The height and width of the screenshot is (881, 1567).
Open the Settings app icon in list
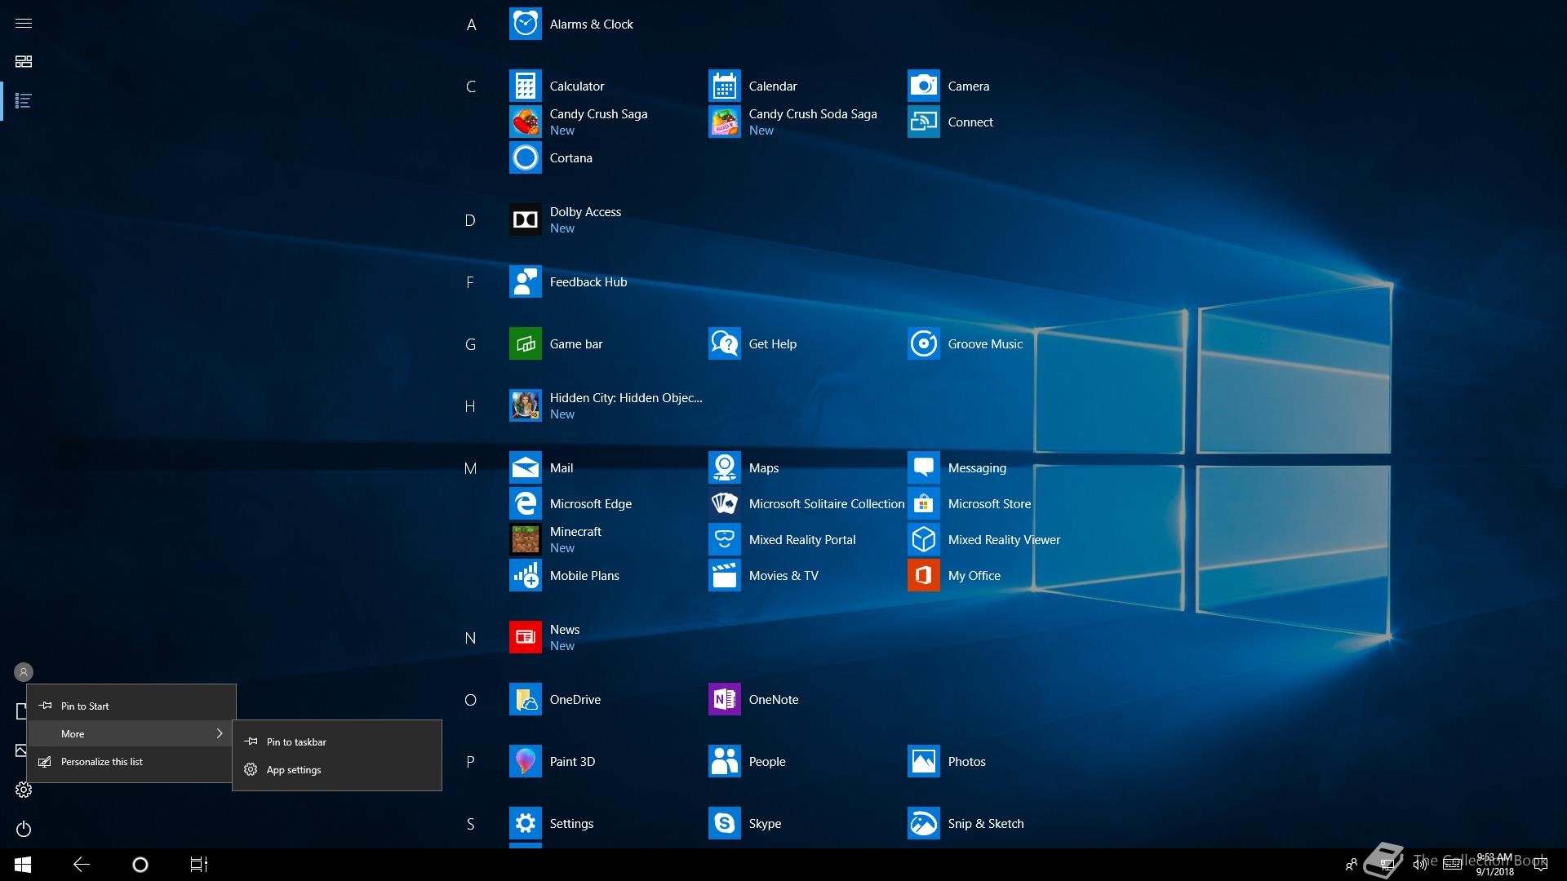click(x=525, y=824)
